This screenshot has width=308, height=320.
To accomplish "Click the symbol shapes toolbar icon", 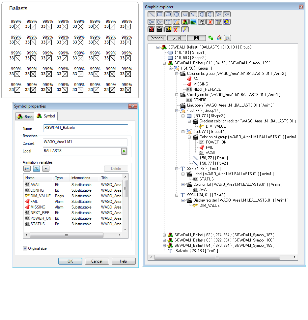I will pyautogui.click(x=185, y=22).
